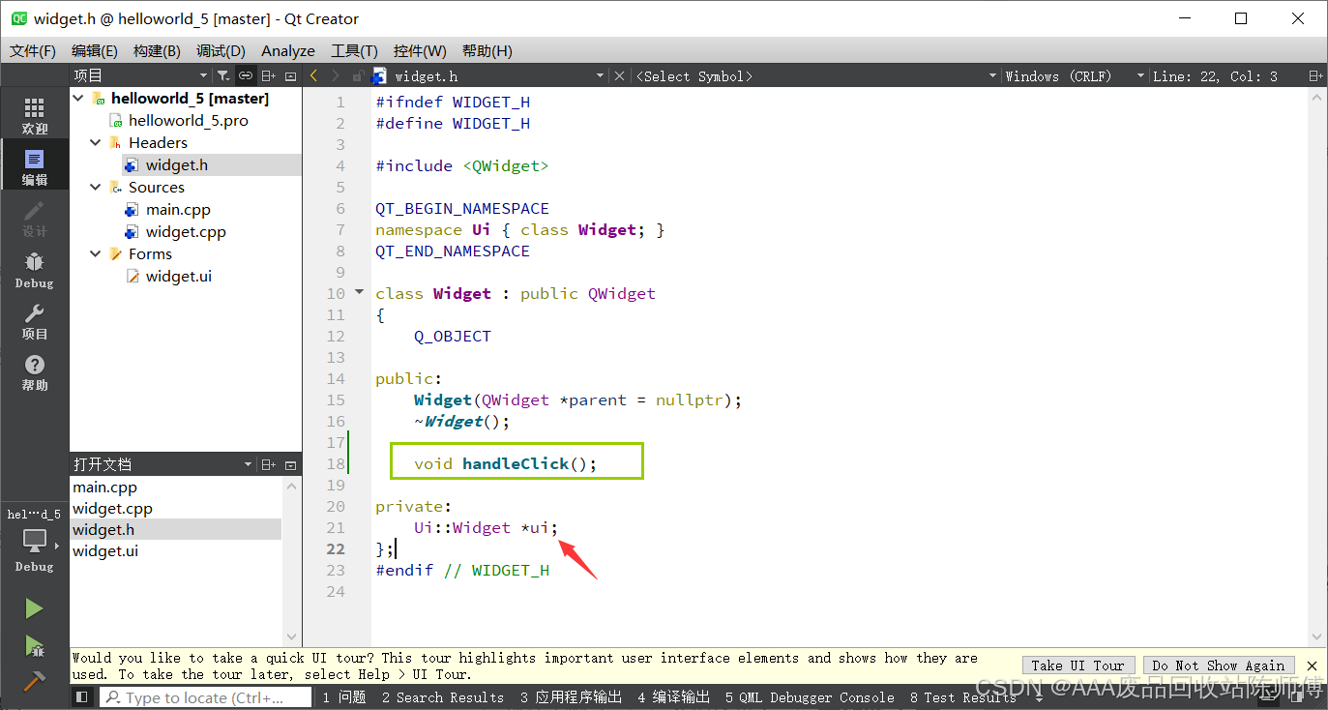Image resolution: width=1328 pixels, height=710 pixels.
Task: Open the 文件(F) menu
Action: pyautogui.click(x=33, y=50)
